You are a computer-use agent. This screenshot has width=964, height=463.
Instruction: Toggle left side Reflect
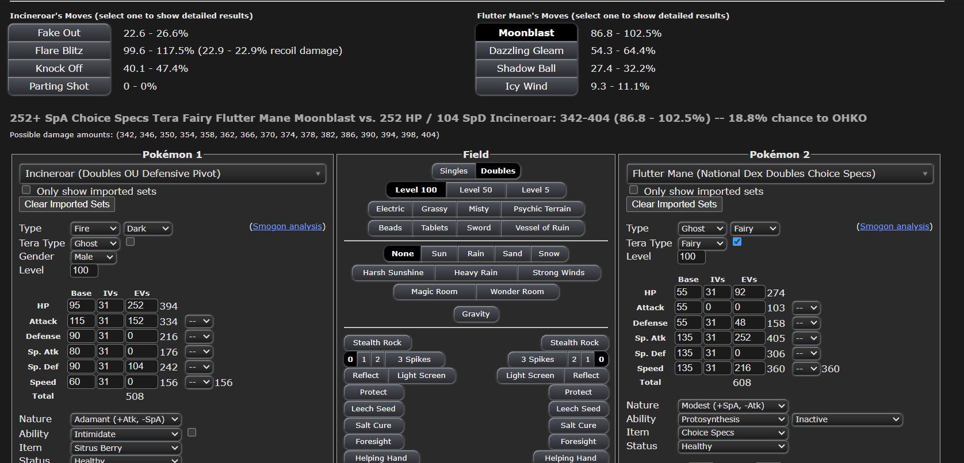(366, 375)
